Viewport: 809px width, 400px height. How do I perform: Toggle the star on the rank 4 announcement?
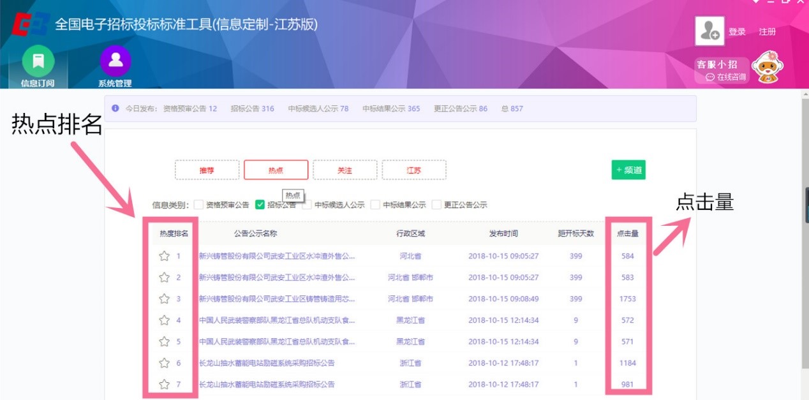(163, 321)
